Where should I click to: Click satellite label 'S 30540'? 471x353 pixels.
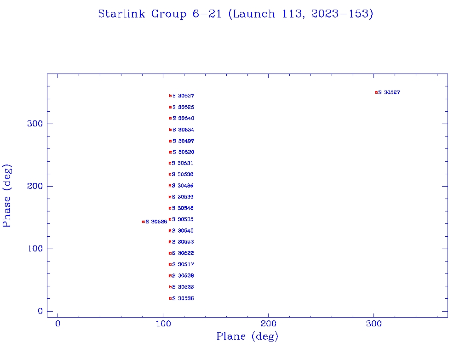coord(183,118)
